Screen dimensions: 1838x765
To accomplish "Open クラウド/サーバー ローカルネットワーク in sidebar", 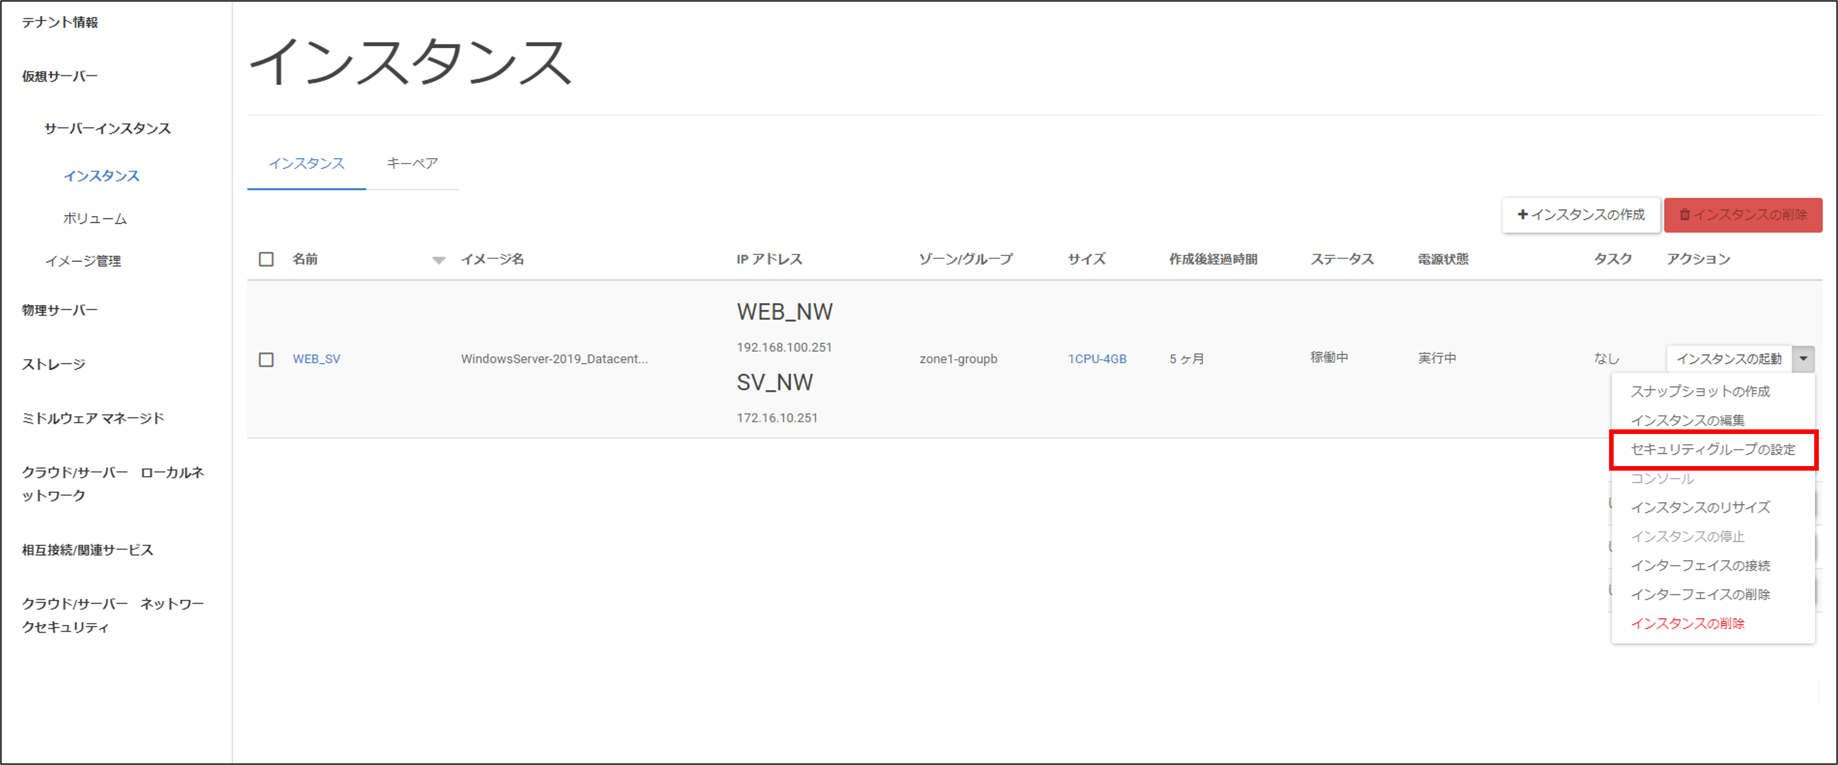I will click(x=113, y=484).
